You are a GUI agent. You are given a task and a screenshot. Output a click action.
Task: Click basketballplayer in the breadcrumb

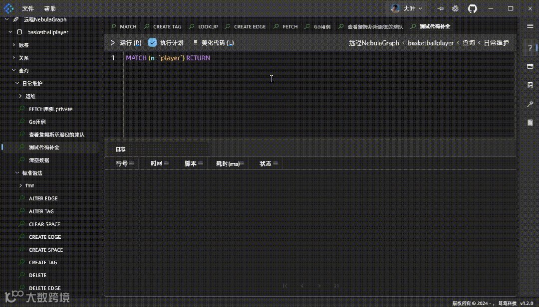(x=430, y=43)
